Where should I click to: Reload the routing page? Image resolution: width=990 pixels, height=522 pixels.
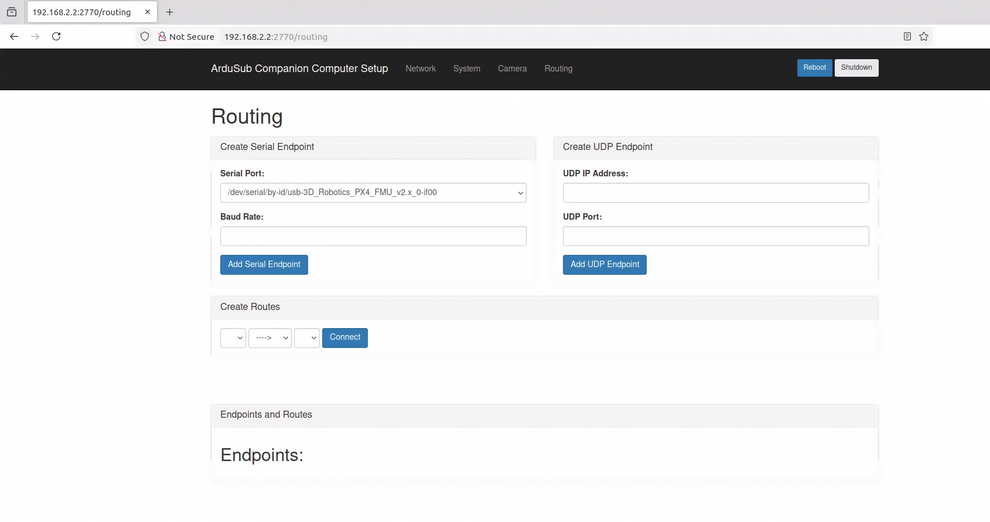tap(56, 36)
